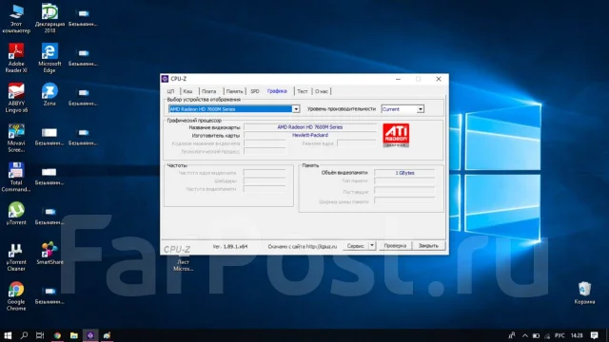Open taskbar search magnifier
The width and height of the screenshot is (609, 342).
[24, 335]
